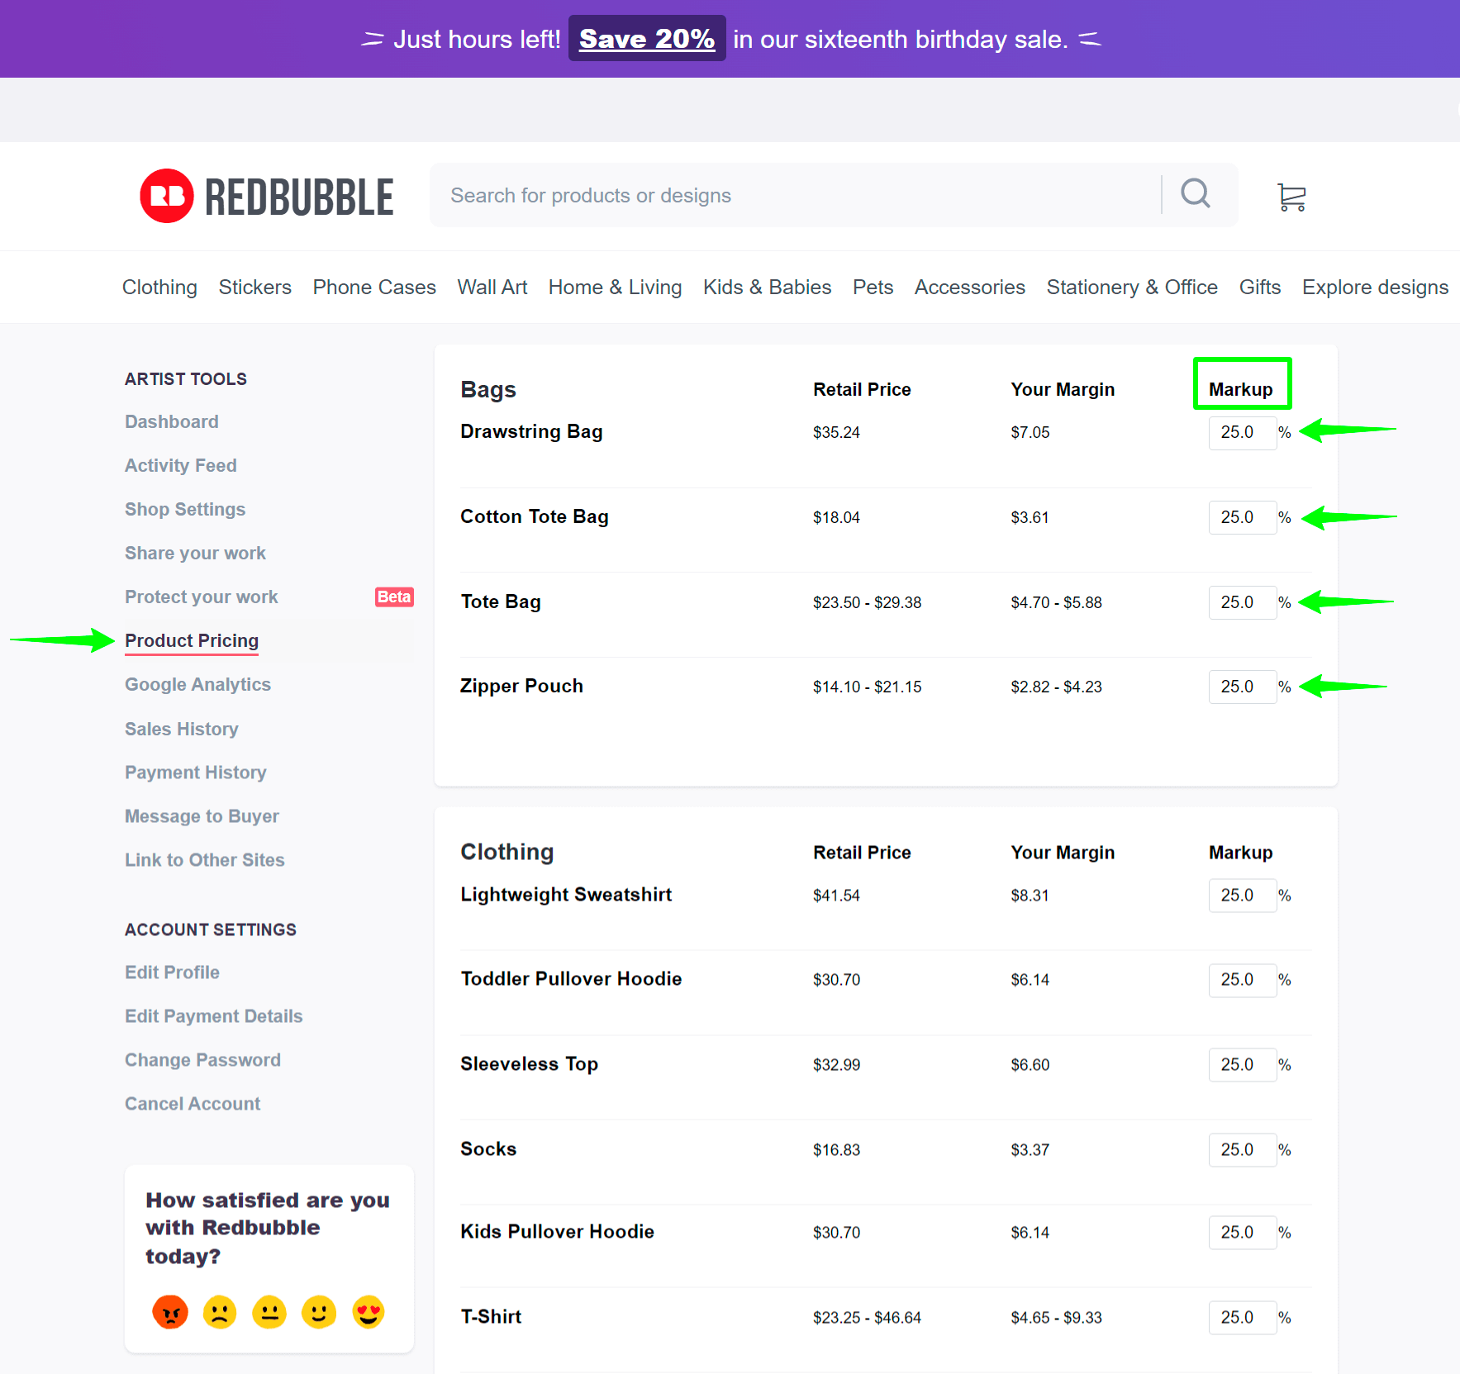The width and height of the screenshot is (1460, 1374).
Task: Click the Bags section heading
Action: coord(488,389)
